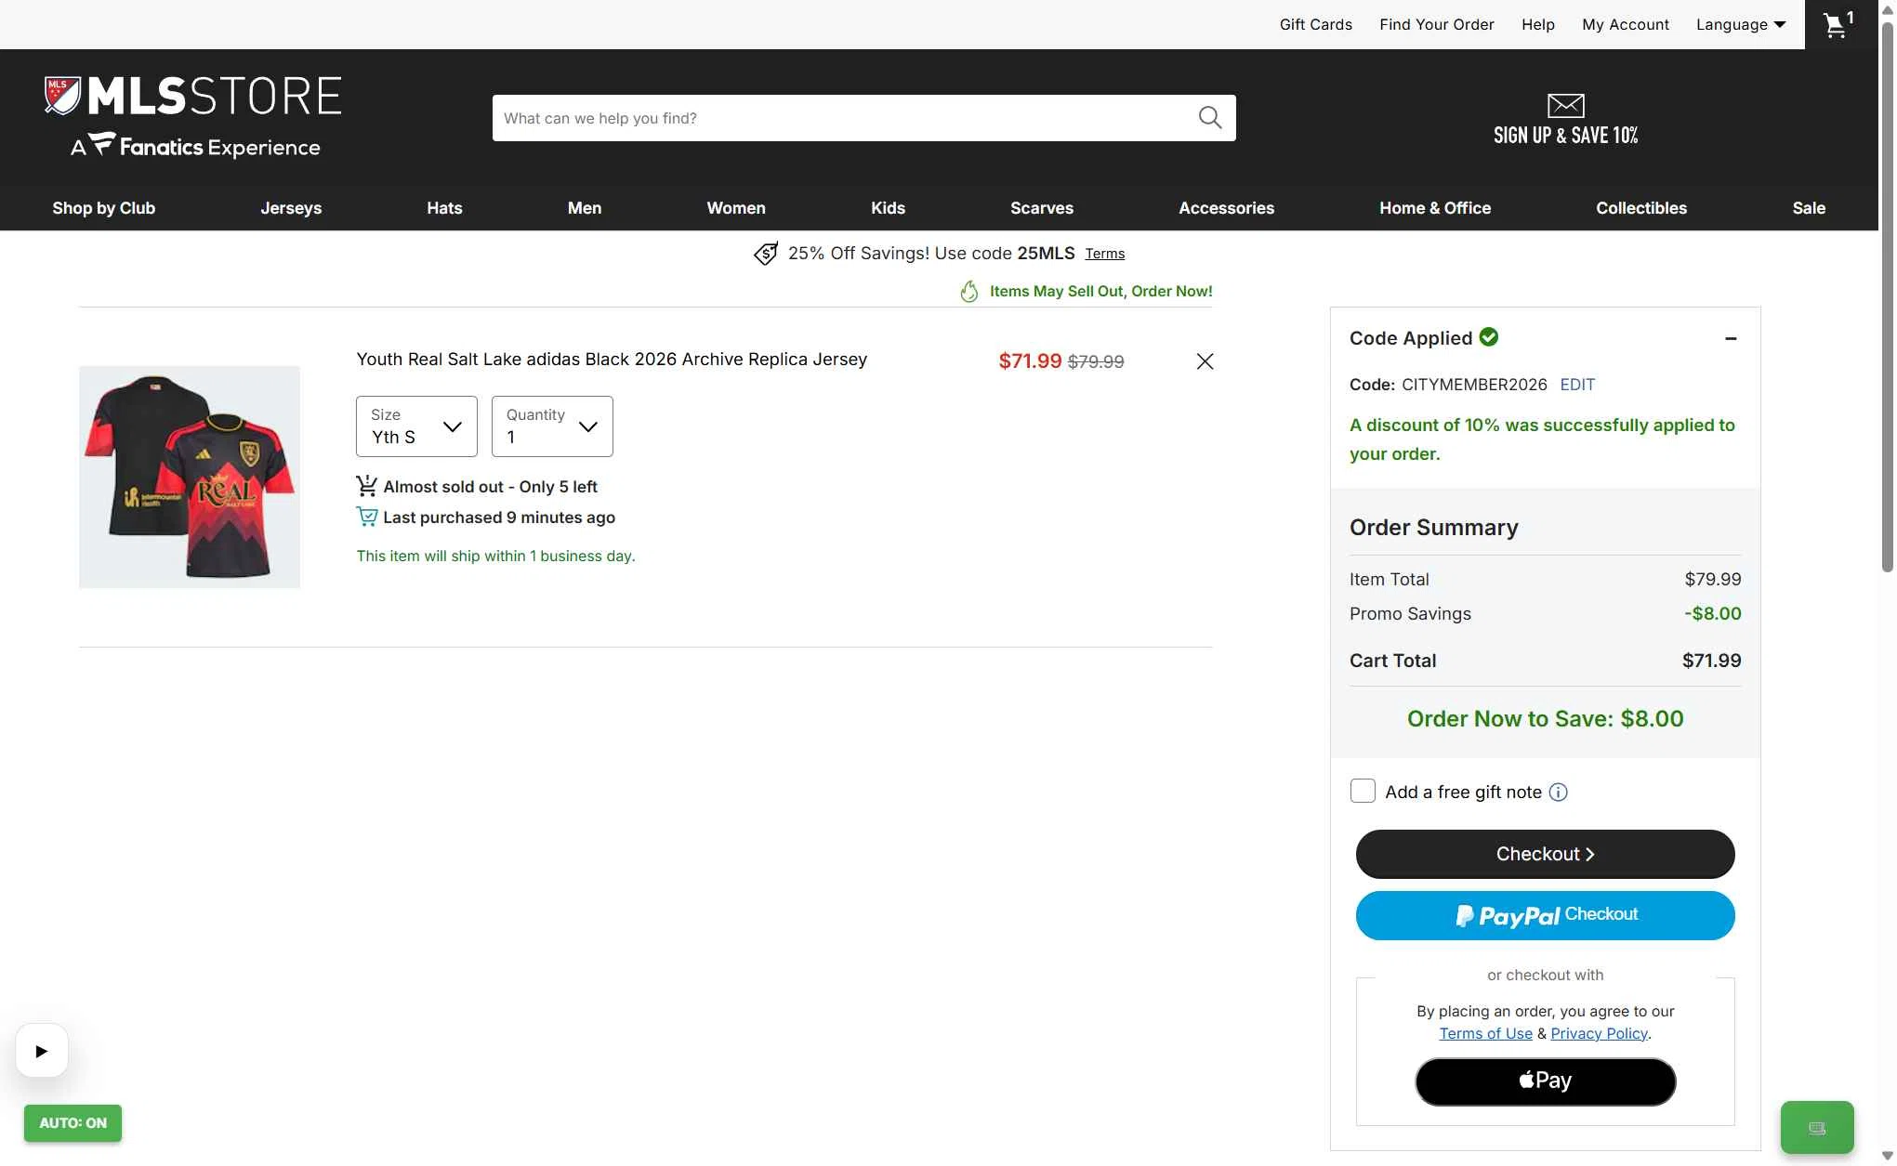Click the Order Summary heading
Viewport: 1897px width, 1166px height.
(1433, 527)
